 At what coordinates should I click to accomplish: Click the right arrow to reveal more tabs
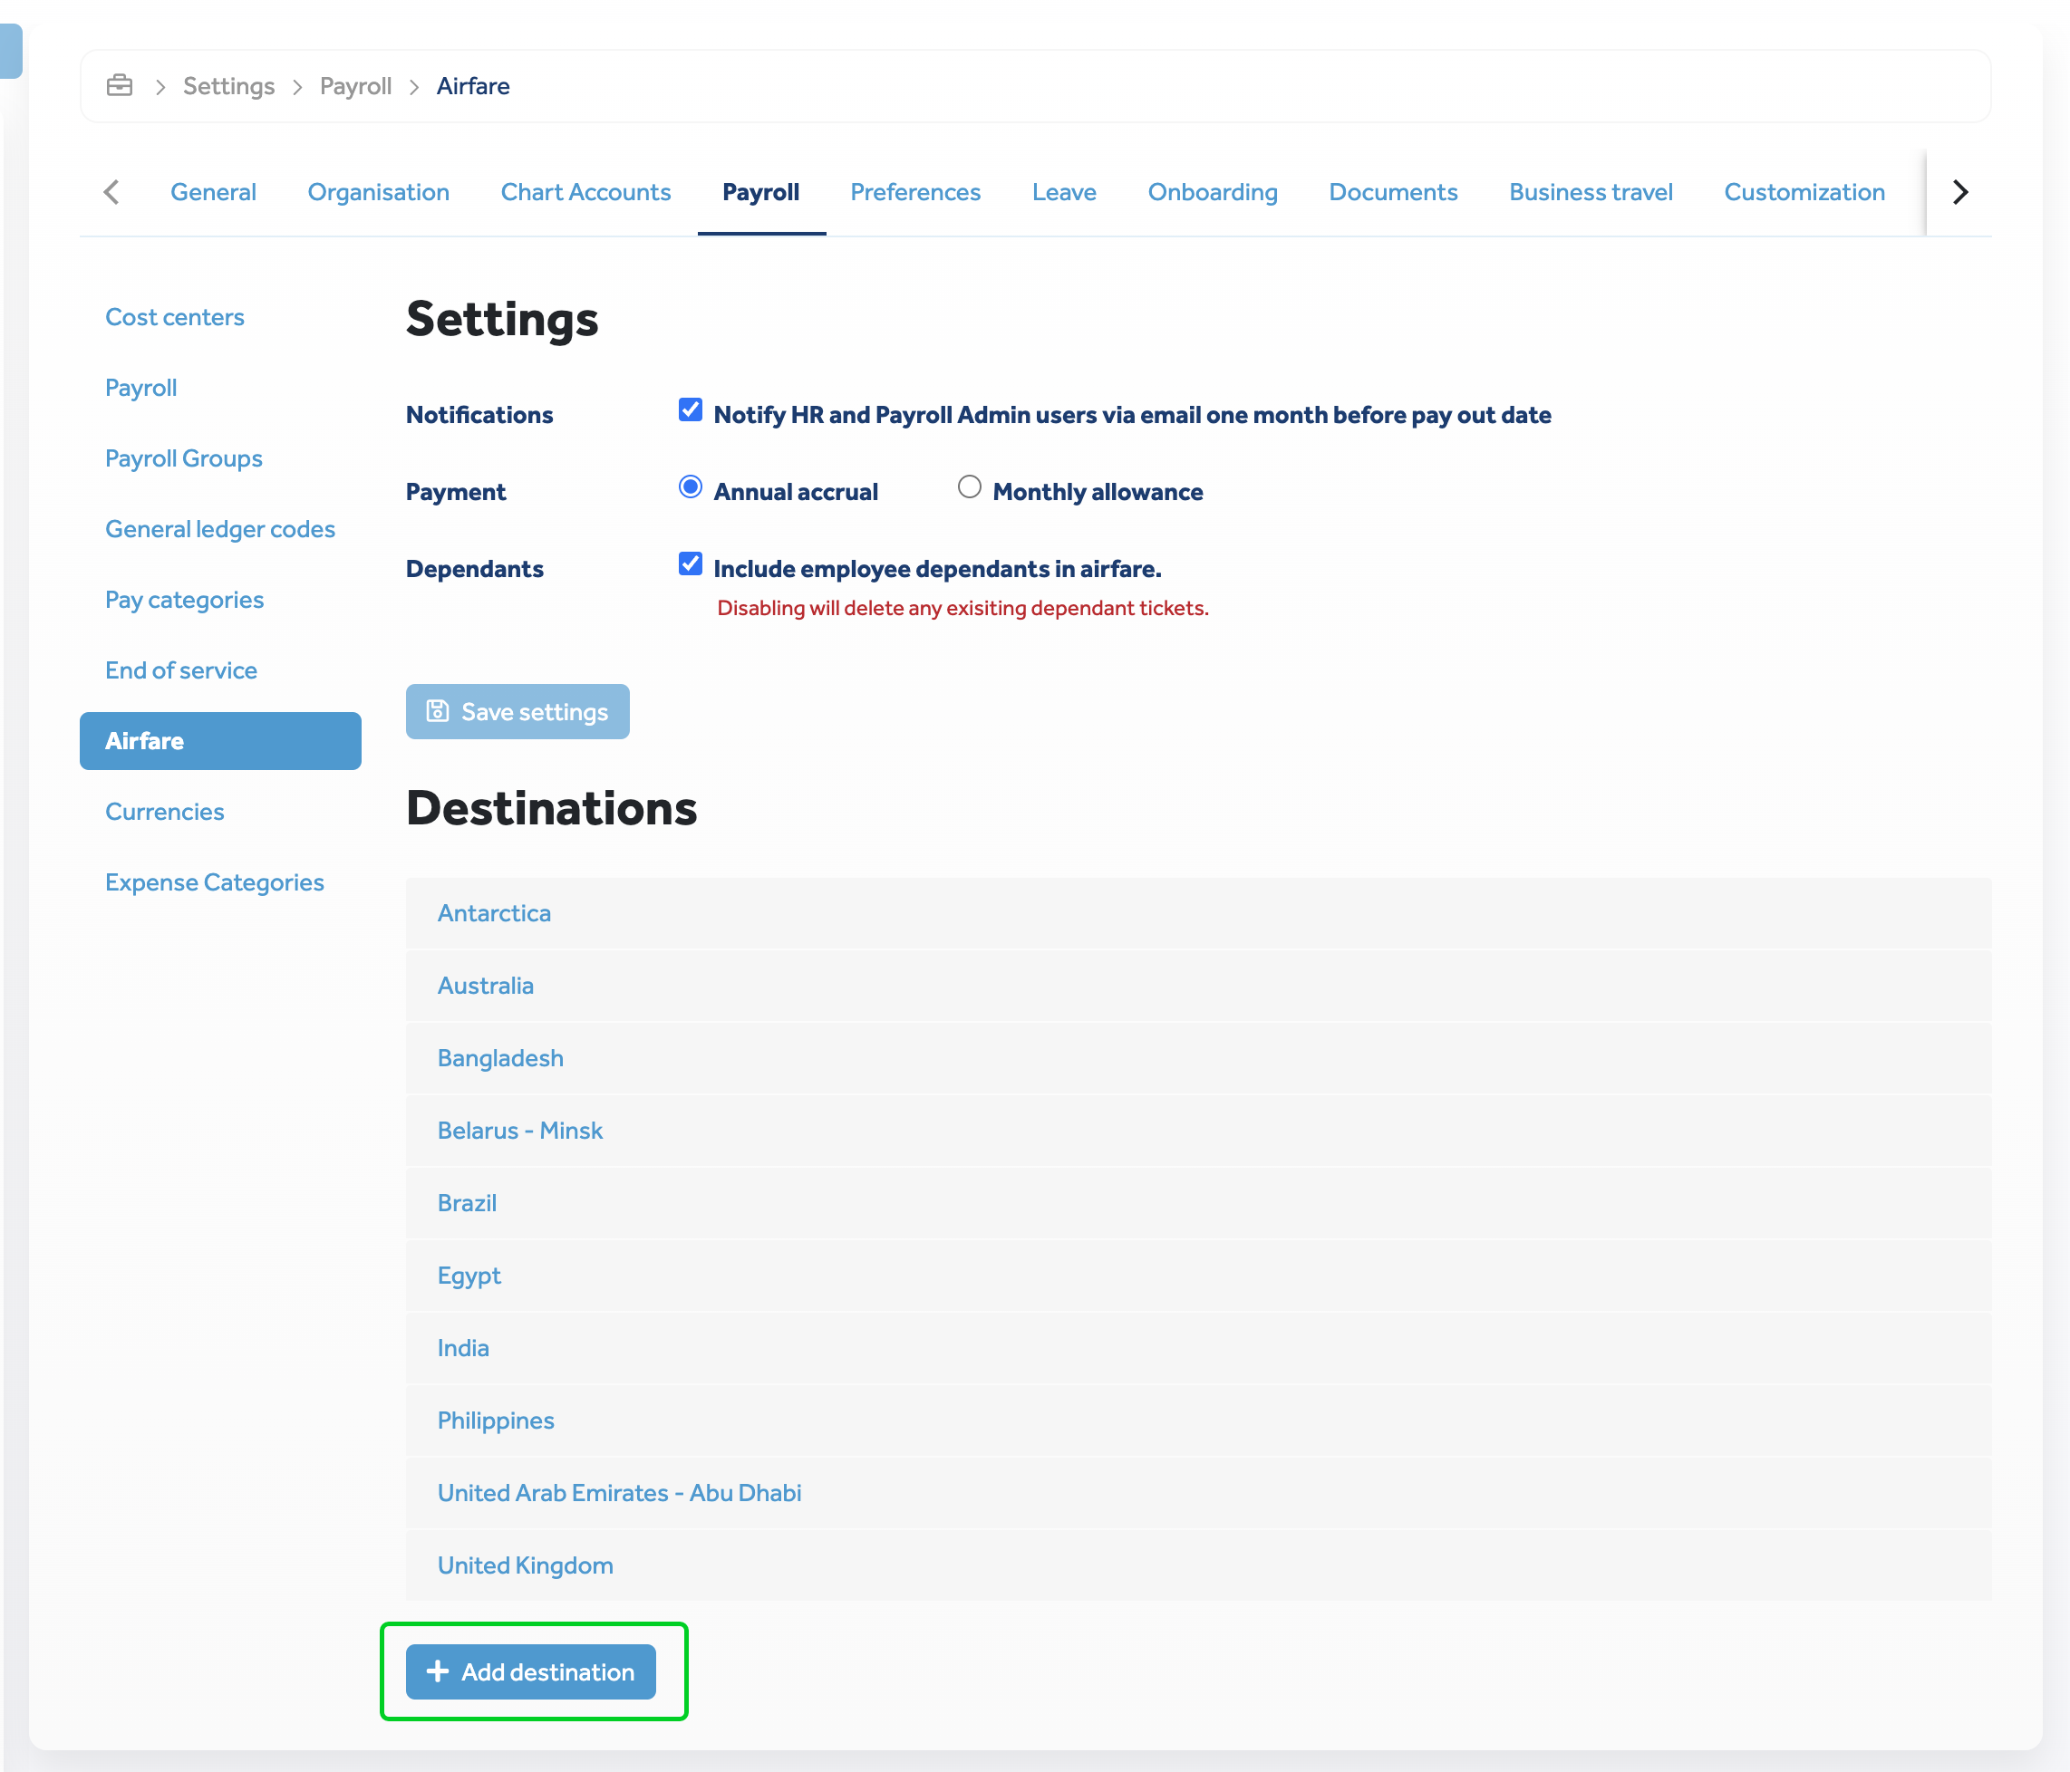pos(1959,192)
